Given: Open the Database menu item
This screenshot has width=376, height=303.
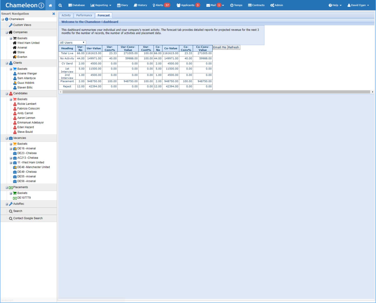Looking at the screenshot, I should (77, 5).
